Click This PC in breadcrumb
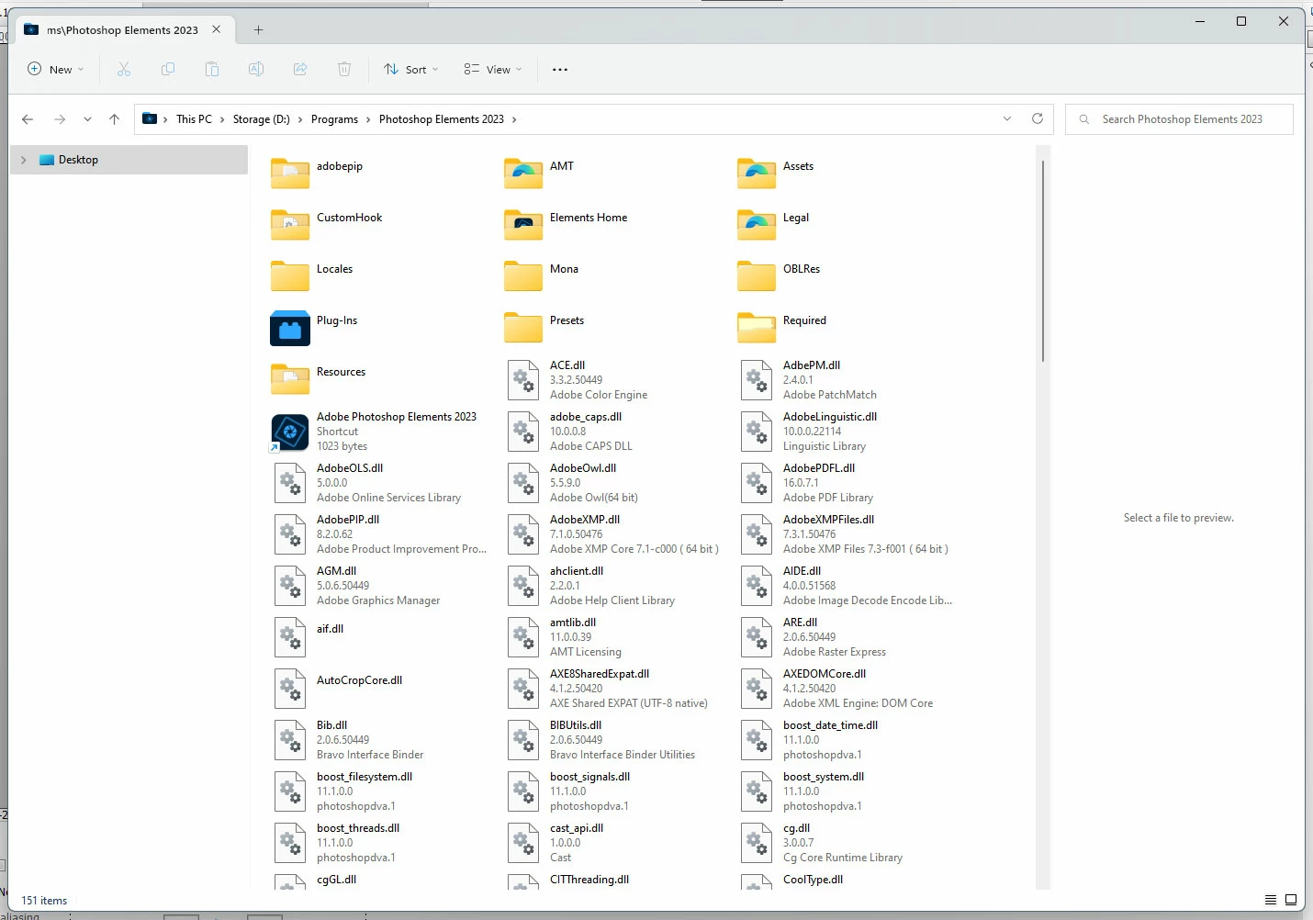1313x920 pixels. tap(194, 119)
